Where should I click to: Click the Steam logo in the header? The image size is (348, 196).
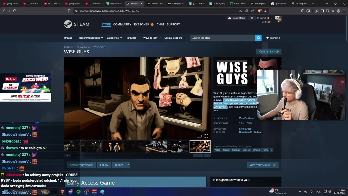point(77,24)
